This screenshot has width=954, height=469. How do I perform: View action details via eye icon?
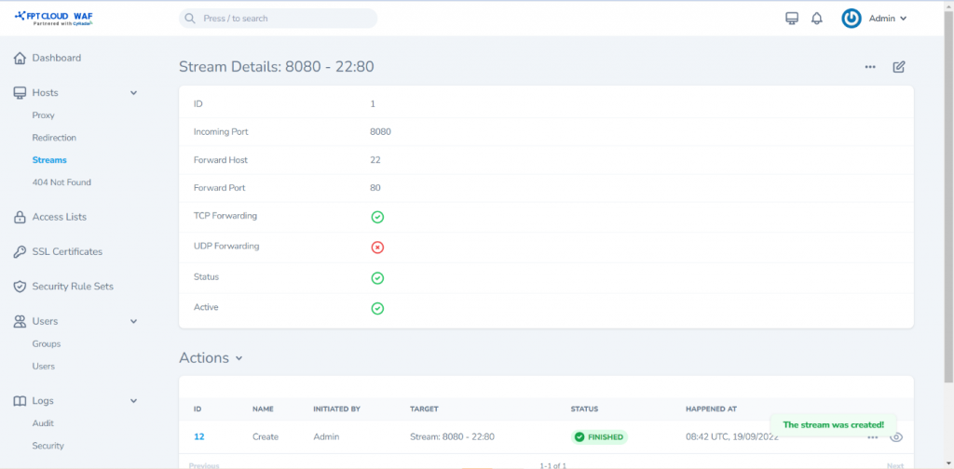896,437
